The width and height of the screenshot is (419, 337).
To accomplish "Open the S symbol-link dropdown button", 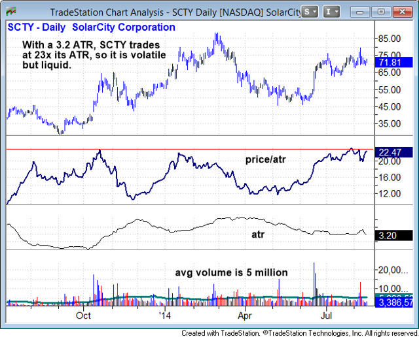I will pos(310,12).
